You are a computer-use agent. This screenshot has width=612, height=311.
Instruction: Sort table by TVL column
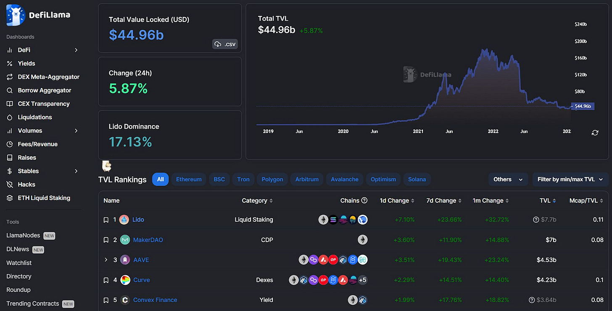[x=548, y=201]
